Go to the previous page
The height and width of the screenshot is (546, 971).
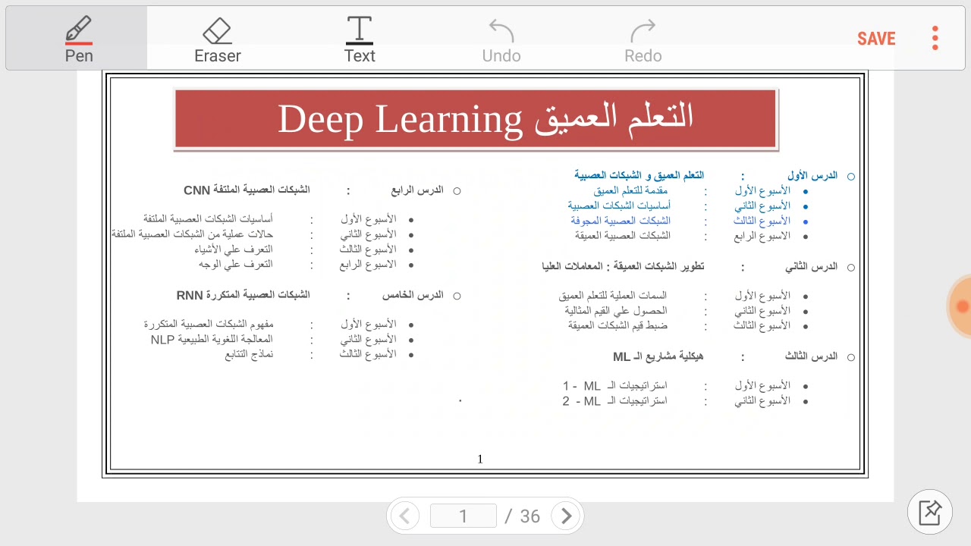404,516
